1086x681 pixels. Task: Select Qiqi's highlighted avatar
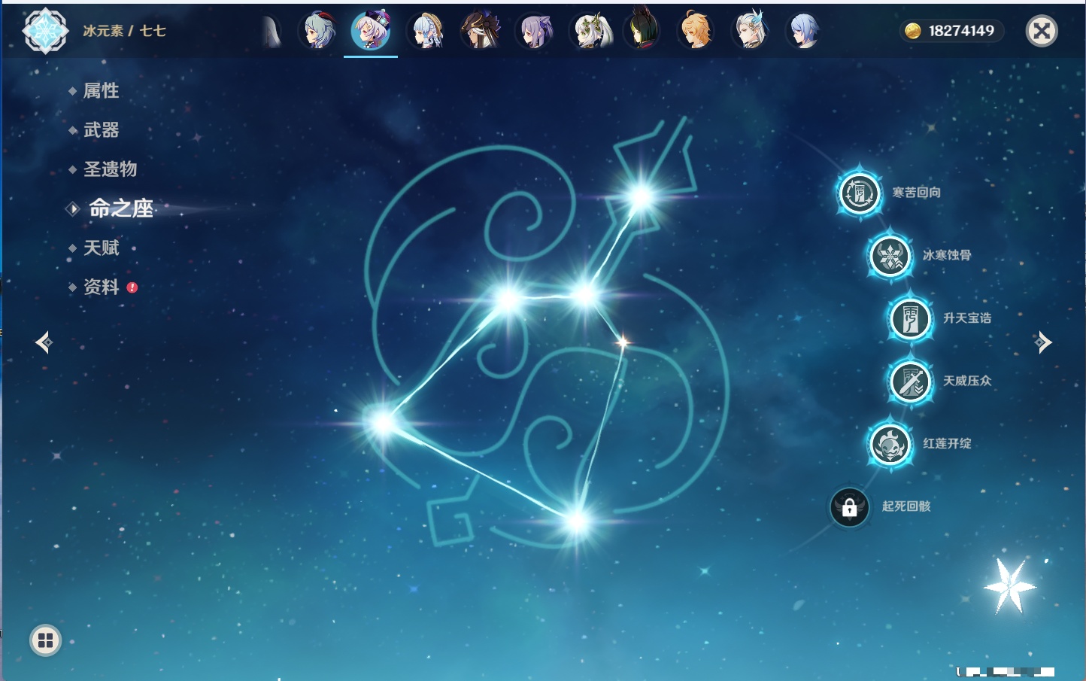pos(371,31)
